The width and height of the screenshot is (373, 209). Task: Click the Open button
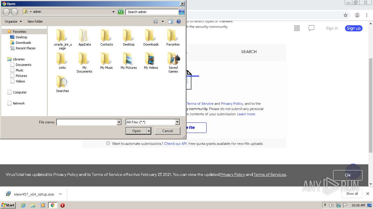[136, 131]
